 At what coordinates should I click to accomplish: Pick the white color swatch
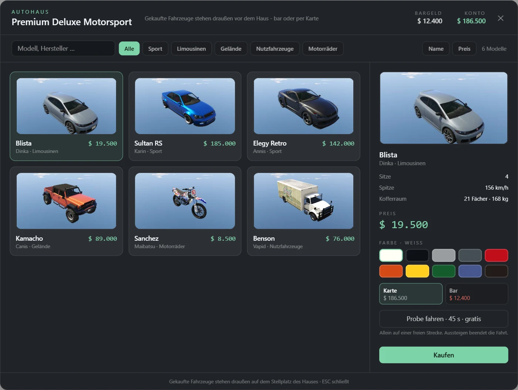click(391, 255)
